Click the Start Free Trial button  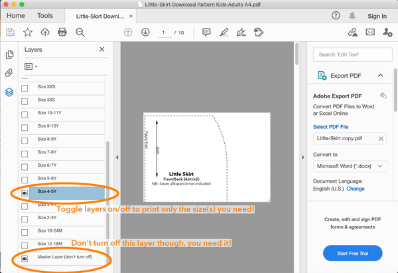[352, 253]
